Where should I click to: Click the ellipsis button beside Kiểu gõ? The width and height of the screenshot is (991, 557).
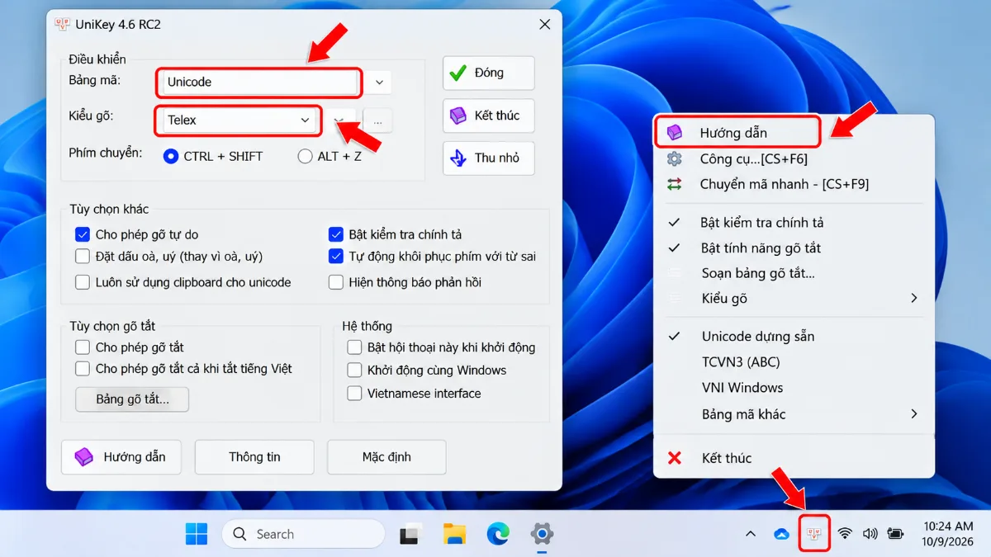click(x=378, y=120)
